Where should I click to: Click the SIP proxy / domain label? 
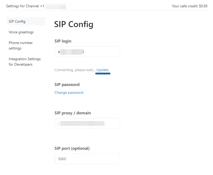(x=73, y=113)
